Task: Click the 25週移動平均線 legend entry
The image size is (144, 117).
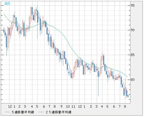Action: click(x=58, y=112)
